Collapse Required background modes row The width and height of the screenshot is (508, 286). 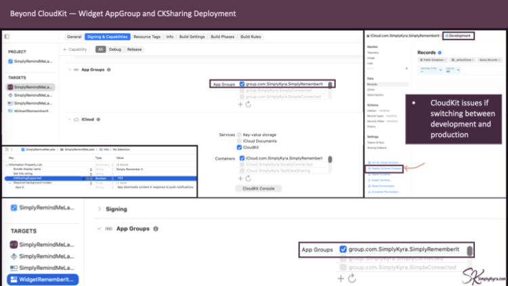tap(10, 183)
